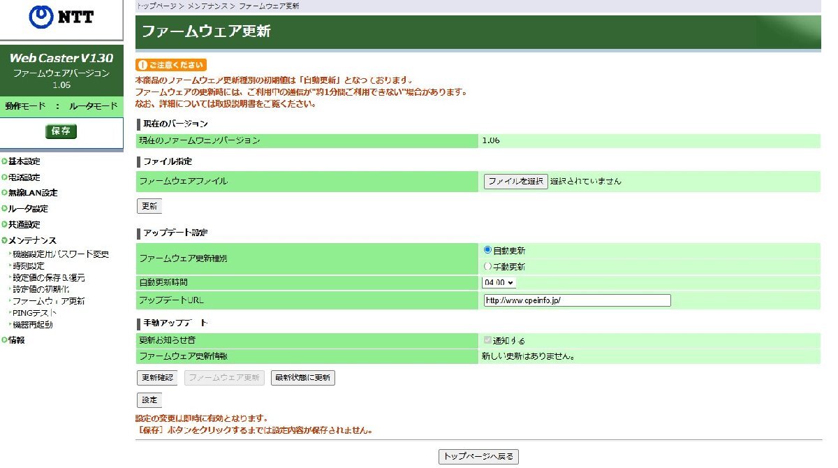Image resolution: width=838 pixels, height=468 pixels.
Task: Click the 更新確認 button
Action: click(x=157, y=378)
